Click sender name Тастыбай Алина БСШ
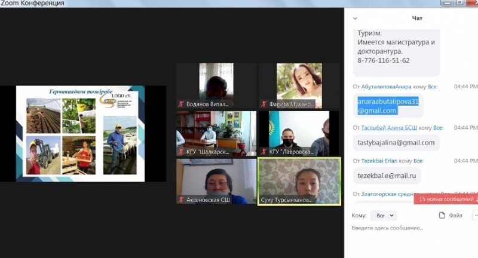 [x=390, y=128]
